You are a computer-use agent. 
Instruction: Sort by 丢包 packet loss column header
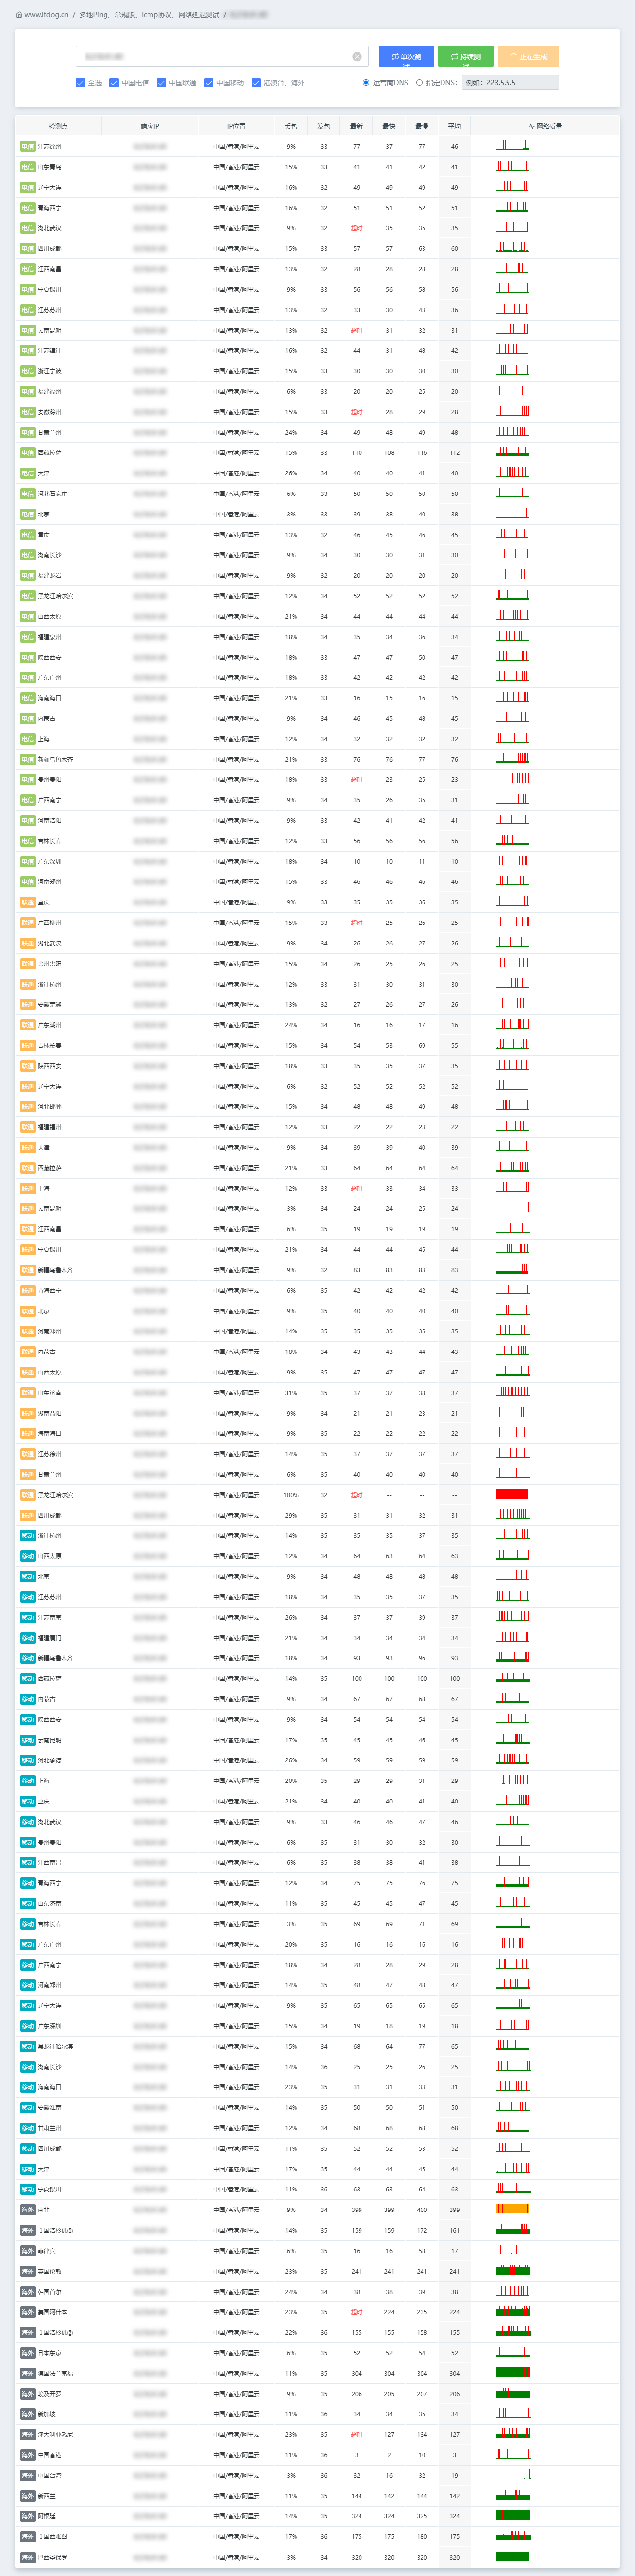click(x=291, y=126)
